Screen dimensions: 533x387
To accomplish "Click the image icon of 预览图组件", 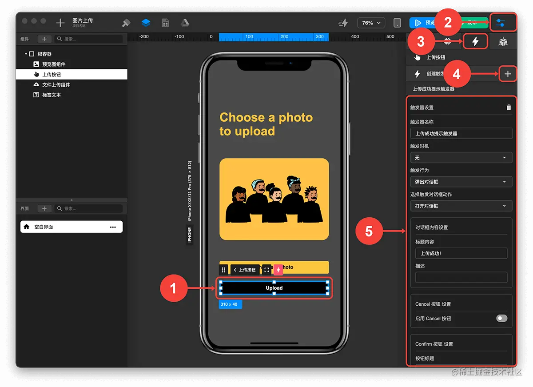I will point(36,64).
